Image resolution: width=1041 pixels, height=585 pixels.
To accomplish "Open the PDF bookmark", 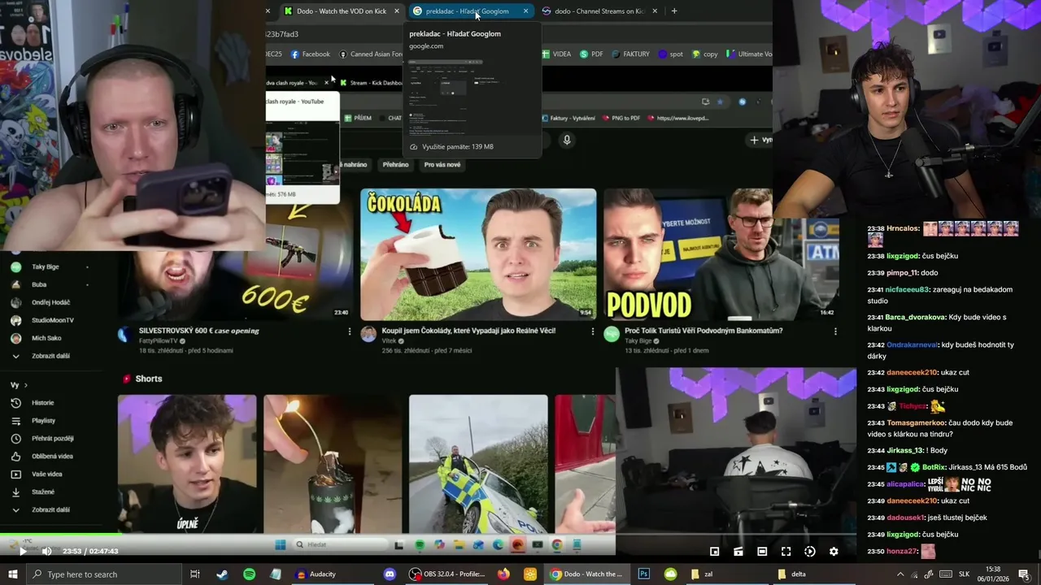I will click(591, 54).
